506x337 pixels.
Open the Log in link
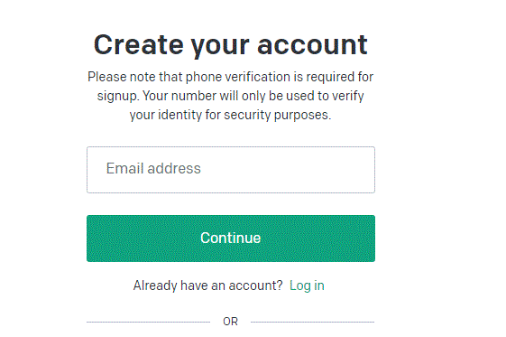tap(307, 286)
